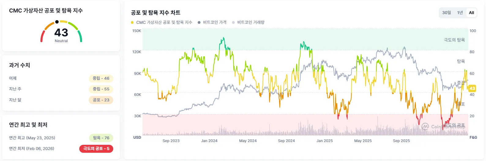486x161 pixels.
Task: Click the 중립 - 46 yesterday badge
Action: (101, 78)
